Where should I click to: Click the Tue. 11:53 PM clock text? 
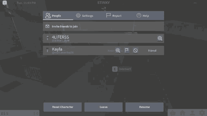[26, 3]
